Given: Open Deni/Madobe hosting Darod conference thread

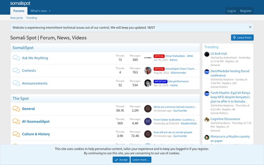Looking at the screenshot, I should click(x=230, y=73).
